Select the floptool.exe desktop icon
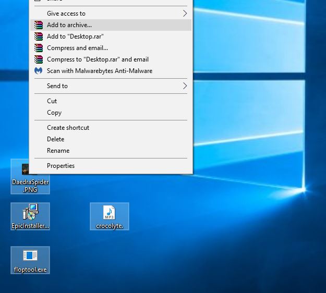Image resolution: width=326 pixels, height=293 pixels. [x=30, y=256]
